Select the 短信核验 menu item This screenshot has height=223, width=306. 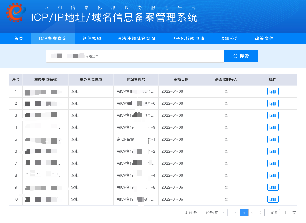(92, 38)
